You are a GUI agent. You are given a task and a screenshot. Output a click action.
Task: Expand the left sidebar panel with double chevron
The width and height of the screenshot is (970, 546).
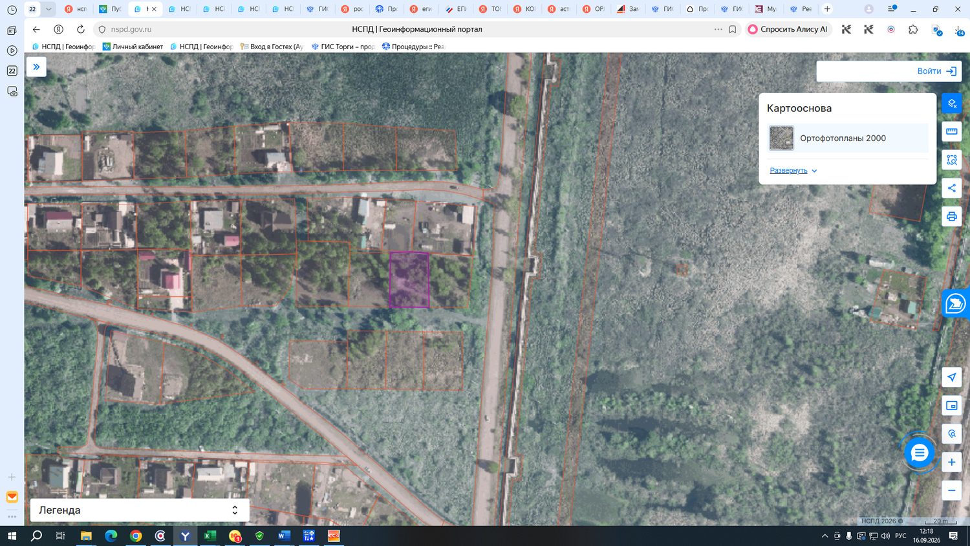point(36,67)
